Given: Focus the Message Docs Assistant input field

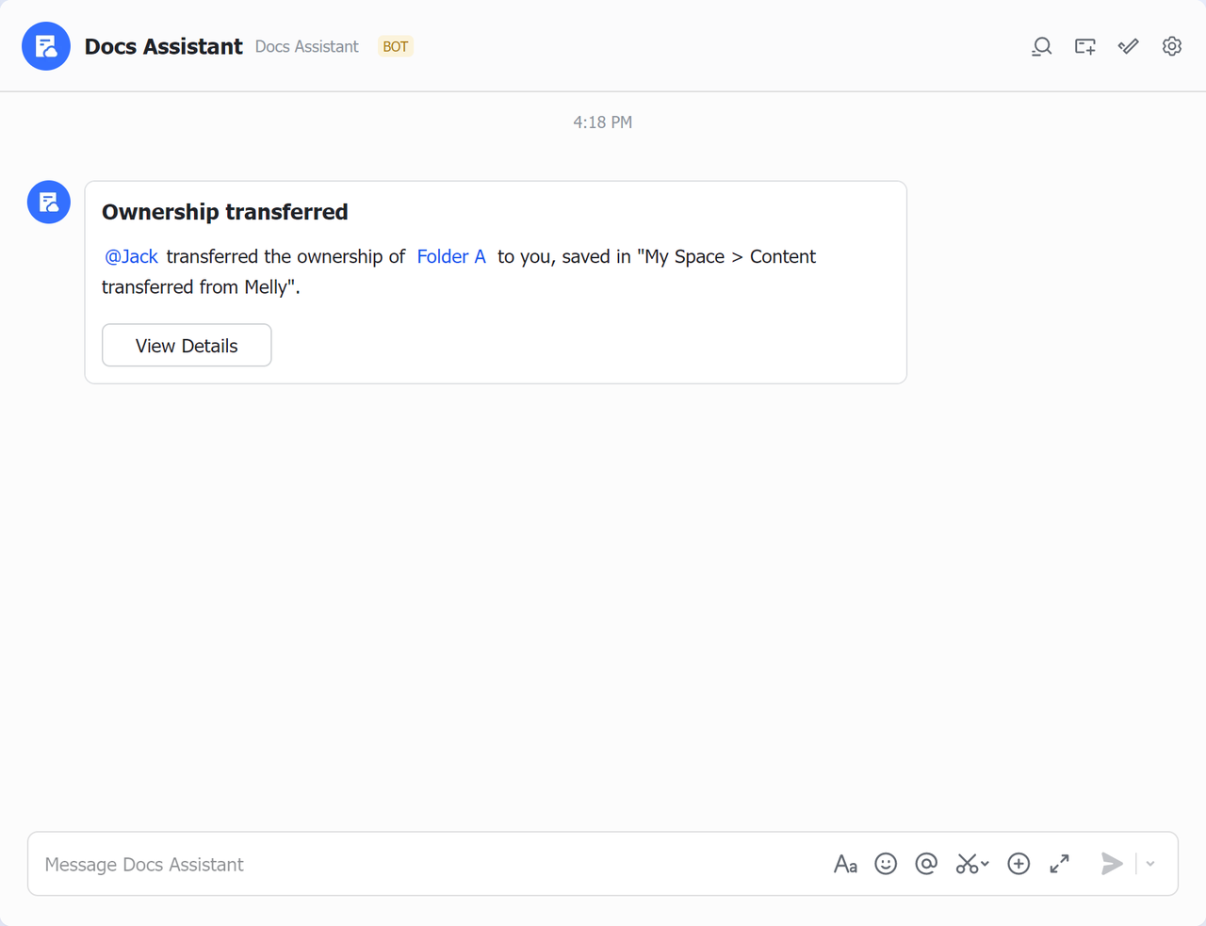Looking at the screenshot, I should (424, 864).
